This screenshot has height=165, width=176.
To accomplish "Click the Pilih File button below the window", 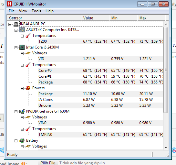I will pyautogui.click(x=48, y=163).
